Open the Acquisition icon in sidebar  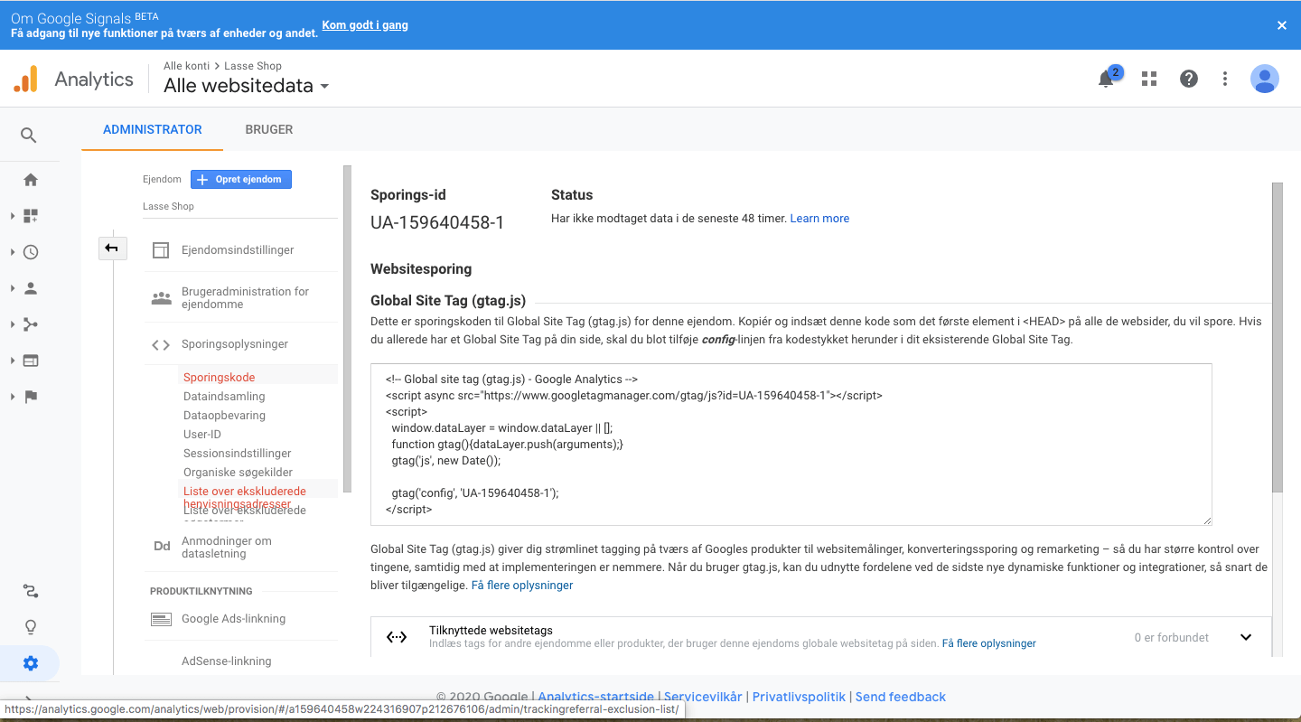tap(31, 324)
